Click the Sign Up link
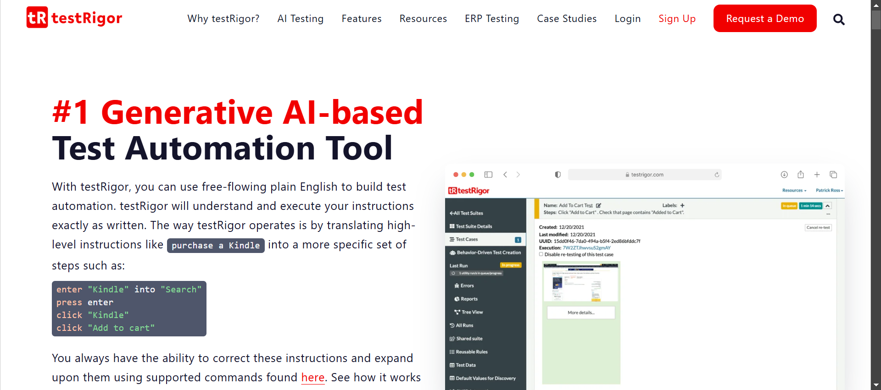Viewport: 881px width, 390px height. 677,19
